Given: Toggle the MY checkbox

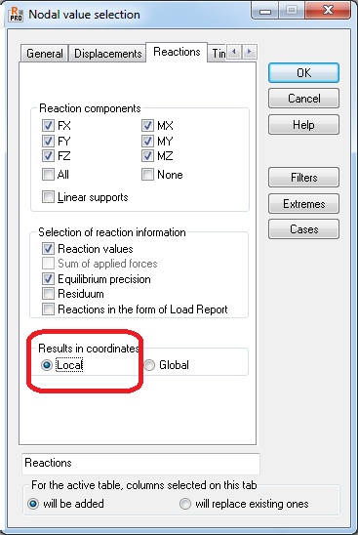Looking at the screenshot, I should point(147,141).
